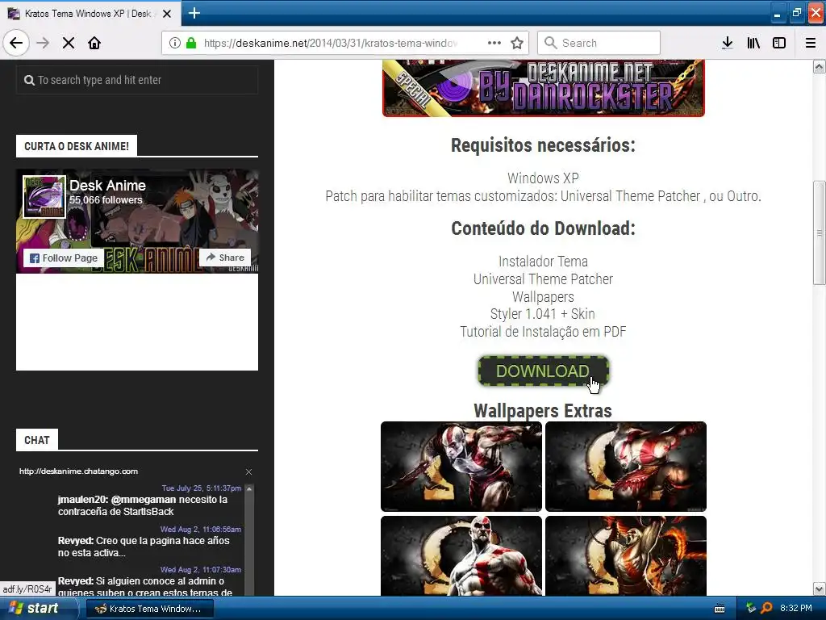Open the Desk Anime Facebook page title
The width and height of the screenshot is (826, 620).
point(107,186)
